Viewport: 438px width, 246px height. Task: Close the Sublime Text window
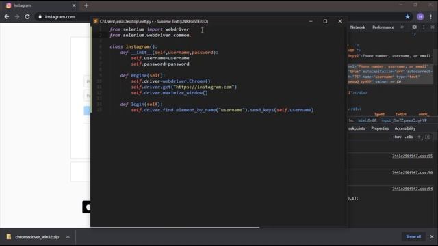(339, 21)
